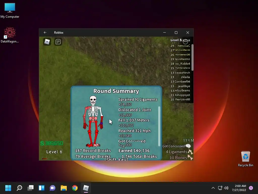This screenshot has height=194, width=258.
Task: Open Teams Chat in taskbar
Action: click(x=52, y=188)
